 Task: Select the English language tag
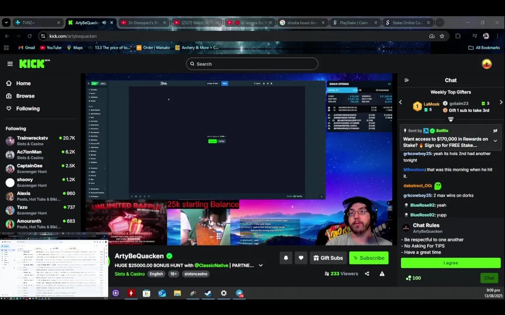pyautogui.click(x=156, y=274)
